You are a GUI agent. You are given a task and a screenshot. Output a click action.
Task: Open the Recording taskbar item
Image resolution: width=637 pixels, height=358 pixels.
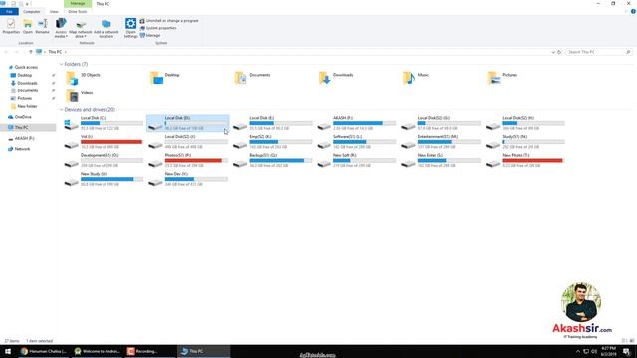149,351
